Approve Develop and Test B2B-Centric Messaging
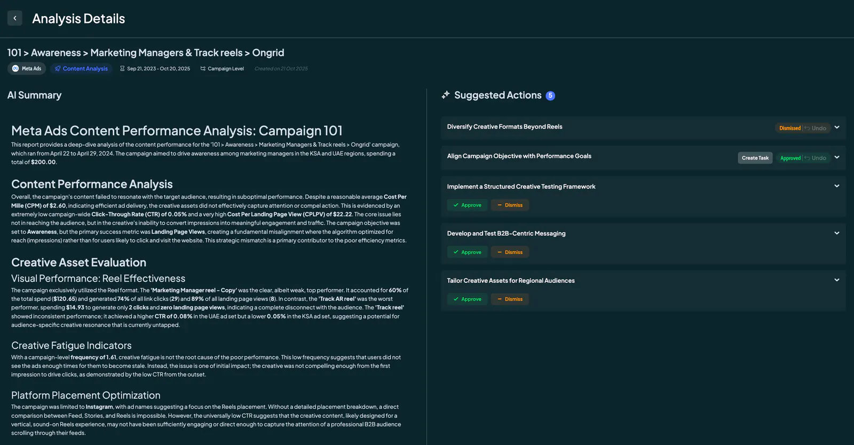 (468, 252)
